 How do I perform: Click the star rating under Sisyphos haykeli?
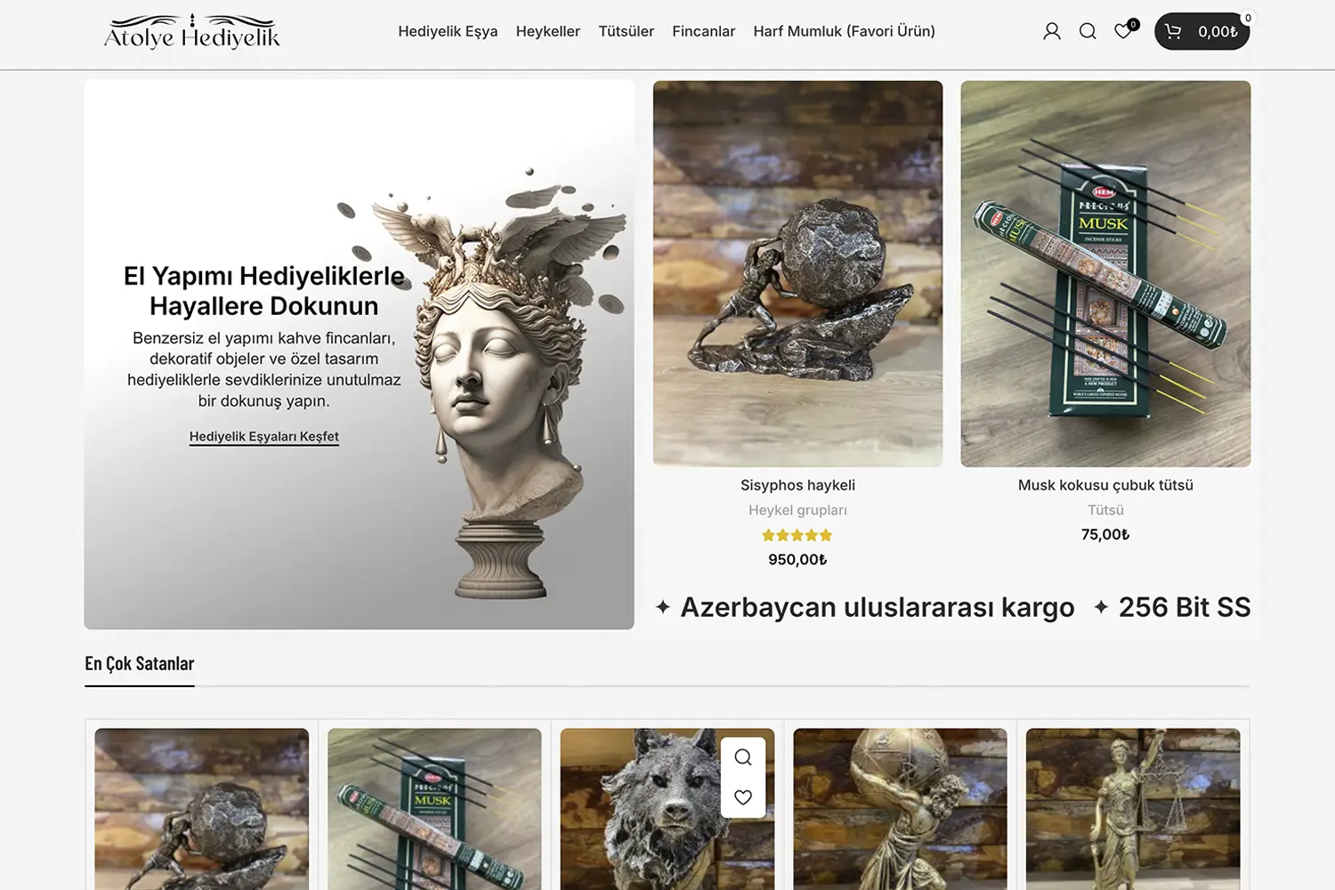coord(797,535)
